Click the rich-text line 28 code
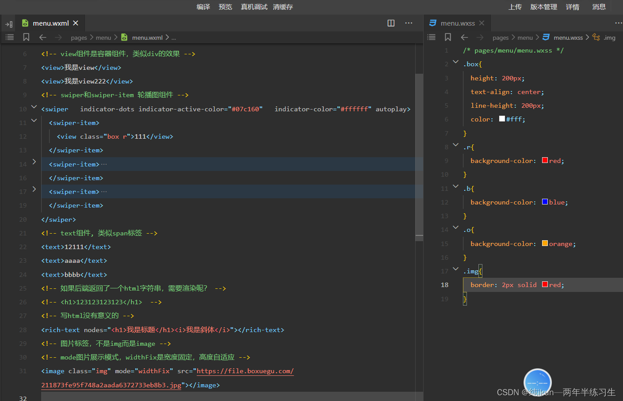This screenshot has height=401, width=623. pyautogui.click(x=163, y=330)
